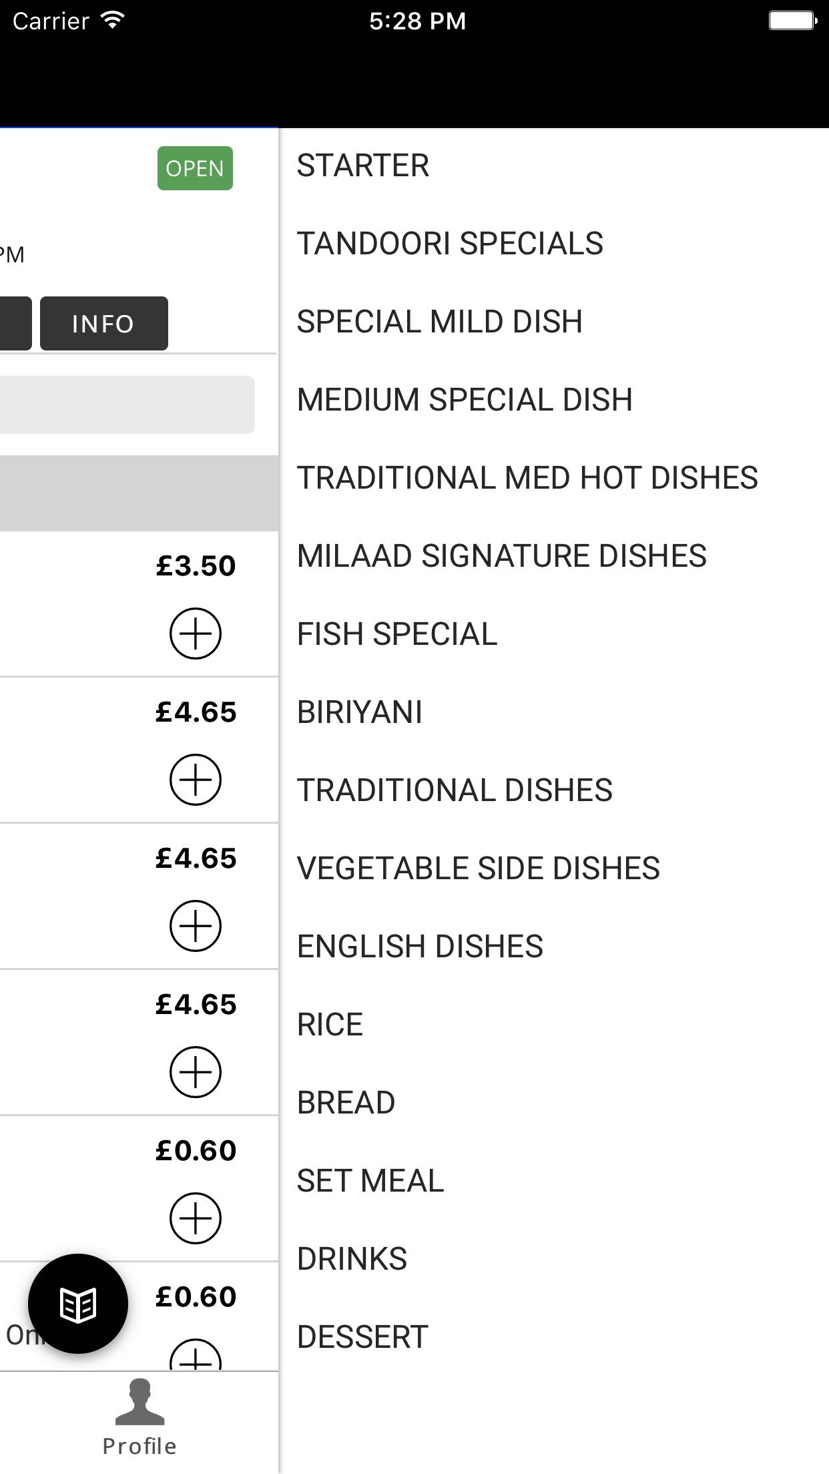Go to MILAAD SIGNATURE DISHES
This screenshot has width=829, height=1474.
[501, 556]
